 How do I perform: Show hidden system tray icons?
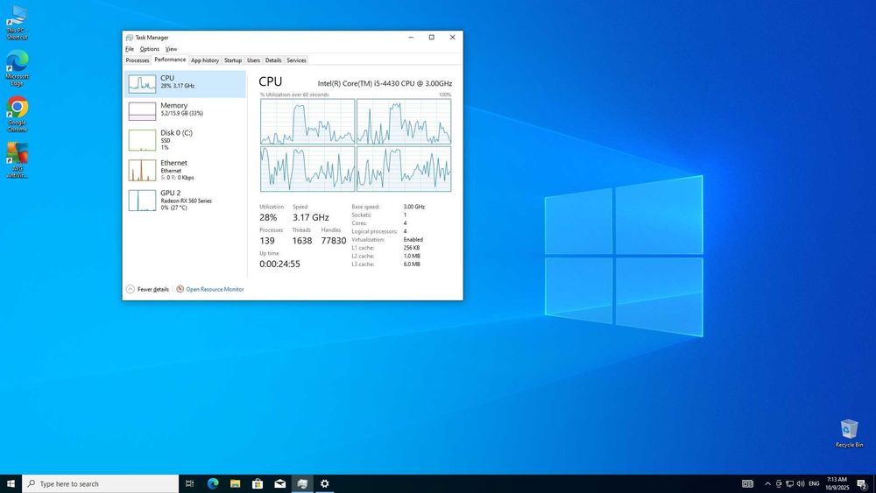click(x=767, y=483)
